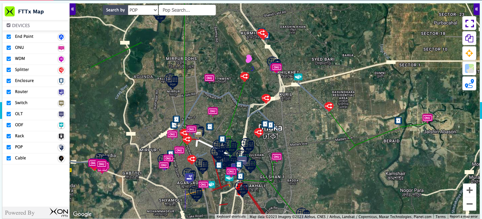The height and width of the screenshot is (219, 482).
Task: Open the Terms link on map
Action: 440,217
